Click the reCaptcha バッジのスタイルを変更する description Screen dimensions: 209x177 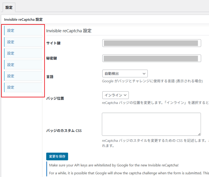pyautogui.click(x=155, y=143)
